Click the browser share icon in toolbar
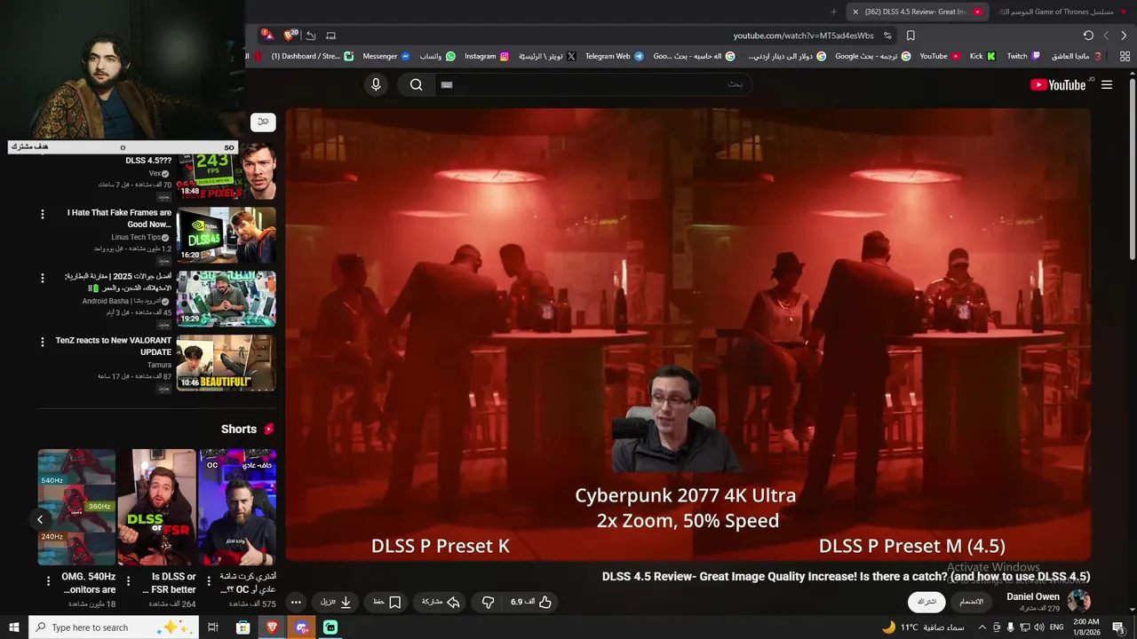Screen dimensions: 1137x639 point(311,35)
